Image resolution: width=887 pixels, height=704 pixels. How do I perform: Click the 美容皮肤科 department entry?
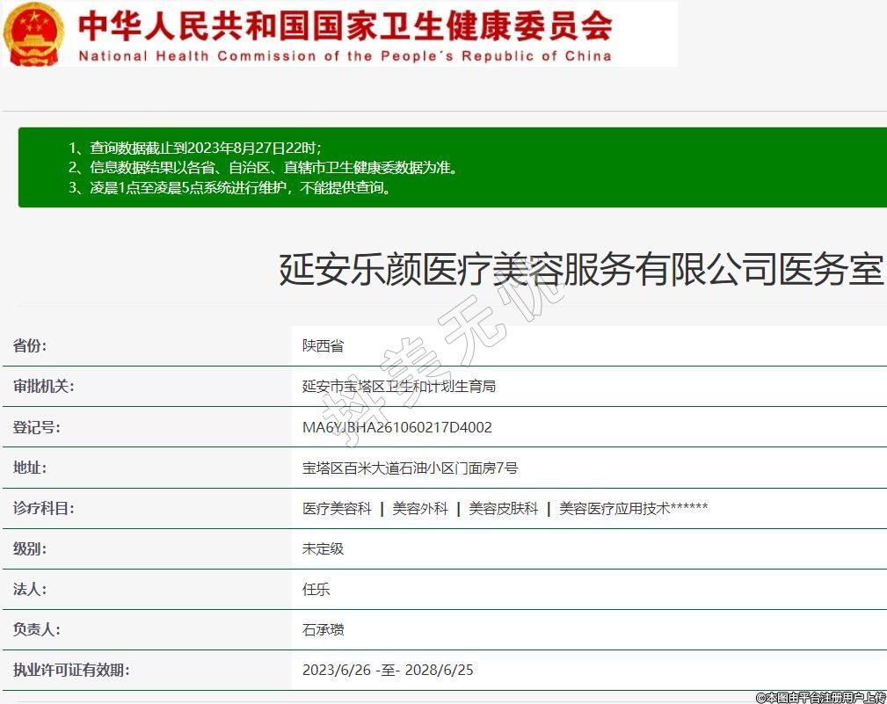click(x=503, y=508)
